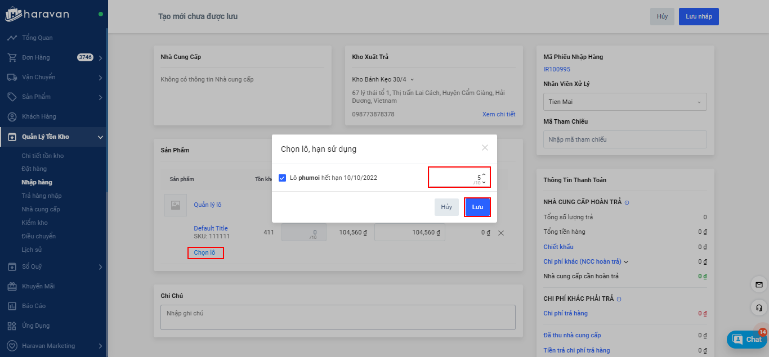Image resolution: width=769 pixels, height=357 pixels.
Task: Collapse the Quản Lý Tồn Kho menu
Action: pos(100,137)
